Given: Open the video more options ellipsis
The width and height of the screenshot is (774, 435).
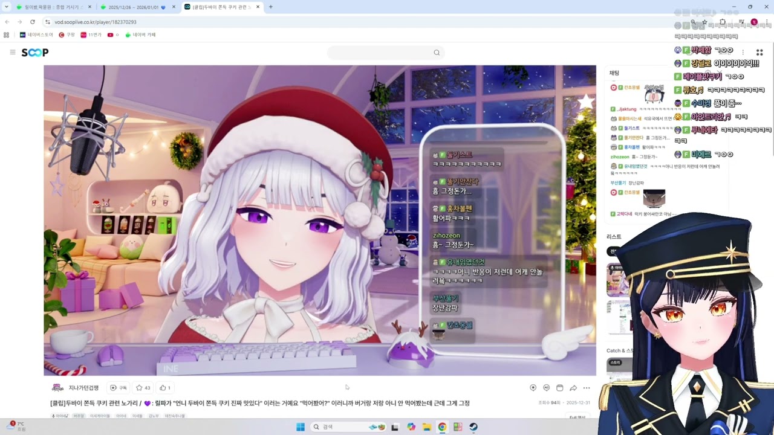Looking at the screenshot, I should click(586, 388).
